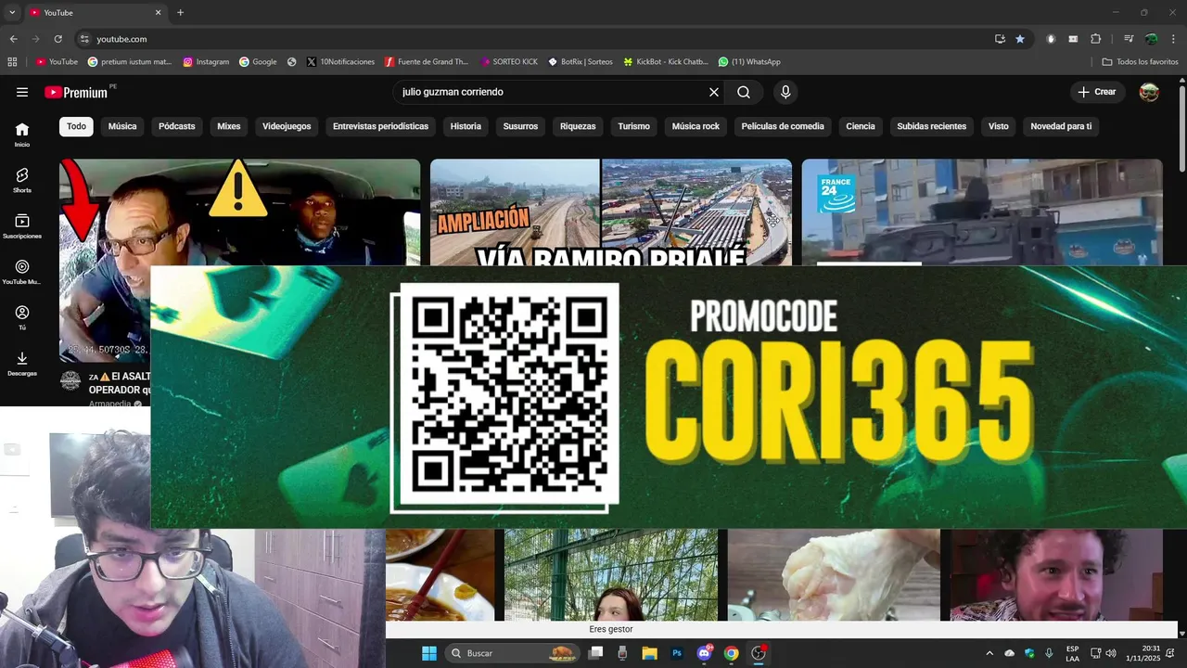This screenshot has width=1187, height=668.
Task: Open the KickBot bookmark
Action: [666, 61]
